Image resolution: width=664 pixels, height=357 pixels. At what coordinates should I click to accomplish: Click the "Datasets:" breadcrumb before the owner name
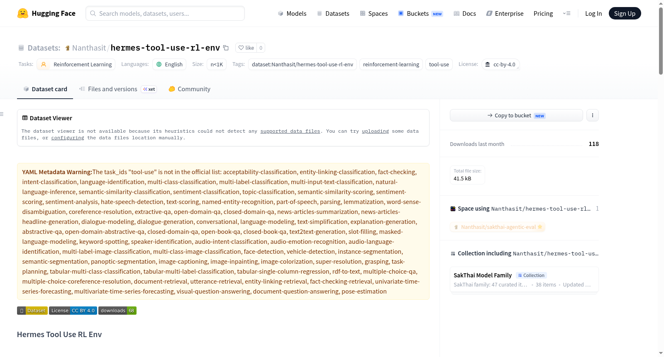coord(44,48)
